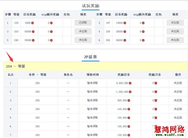
Task: Click coin icon next to 10000 reward
Action: point(125,23)
